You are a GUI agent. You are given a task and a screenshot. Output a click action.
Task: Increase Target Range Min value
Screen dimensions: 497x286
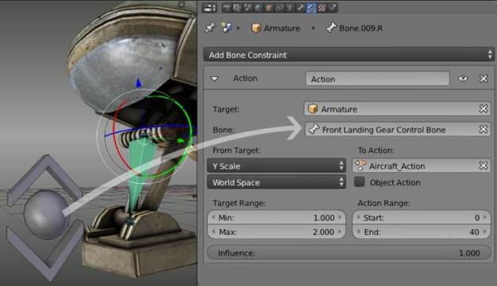coord(340,218)
